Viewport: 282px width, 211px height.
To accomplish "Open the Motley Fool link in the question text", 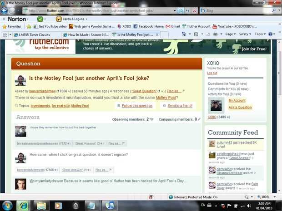I will pyautogui.click(x=166, y=98).
